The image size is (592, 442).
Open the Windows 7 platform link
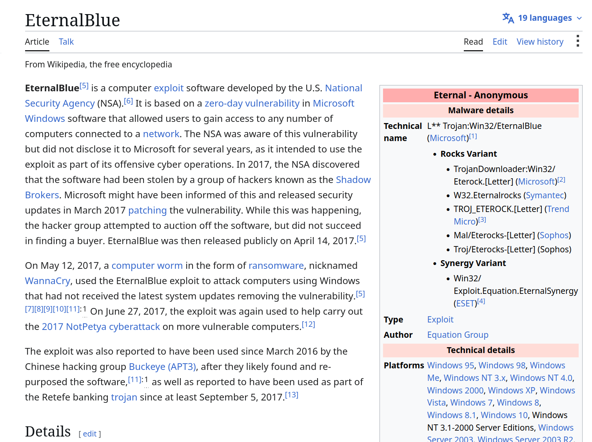(x=471, y=402)
